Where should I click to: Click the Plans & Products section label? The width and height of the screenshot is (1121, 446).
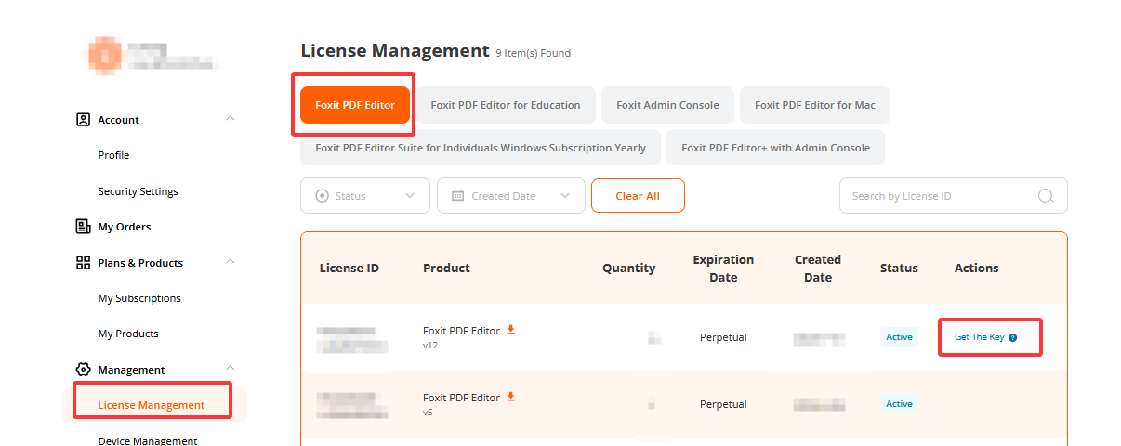[140, 263]
